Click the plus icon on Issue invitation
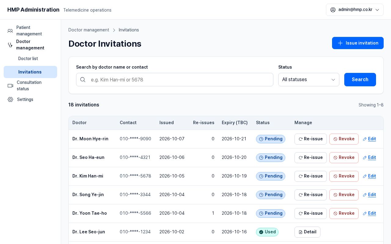The width and height of the screenshot is (391, 244). coord(340,43)
